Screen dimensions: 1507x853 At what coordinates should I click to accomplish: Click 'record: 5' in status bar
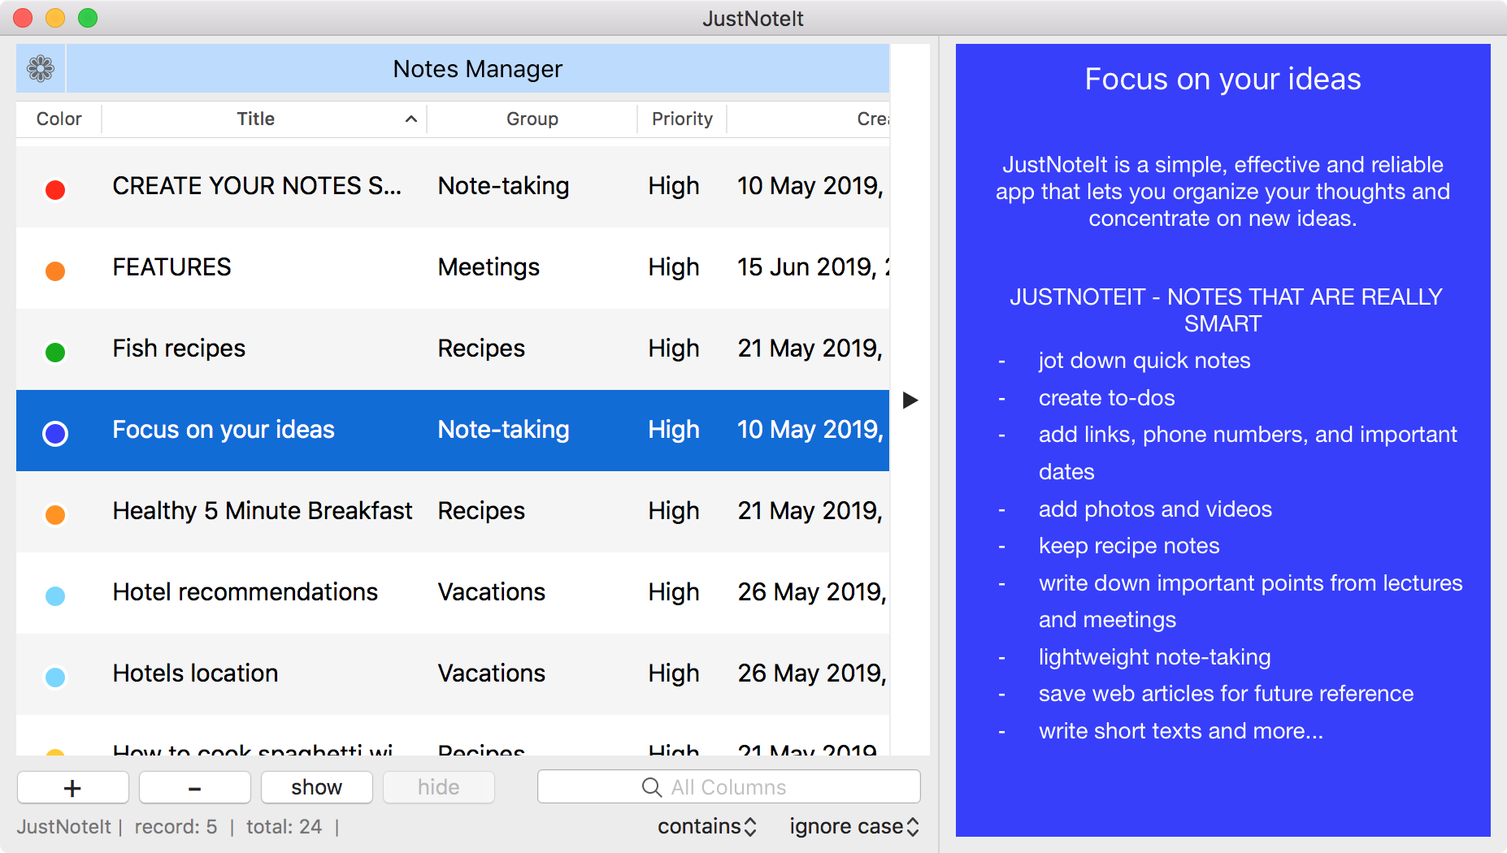click(x=176, y=827)
